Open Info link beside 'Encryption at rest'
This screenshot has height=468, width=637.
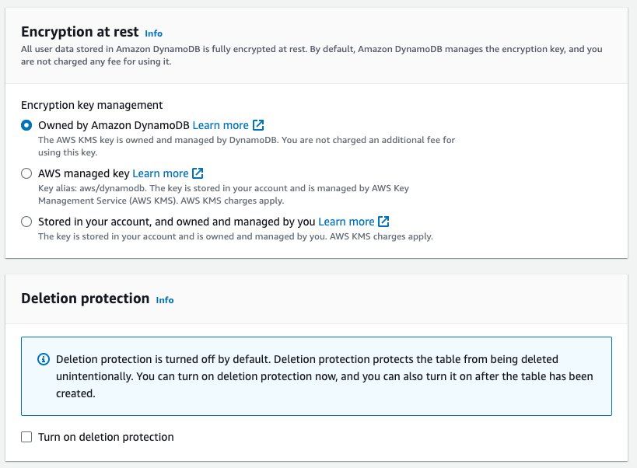(x=154, y=33)
